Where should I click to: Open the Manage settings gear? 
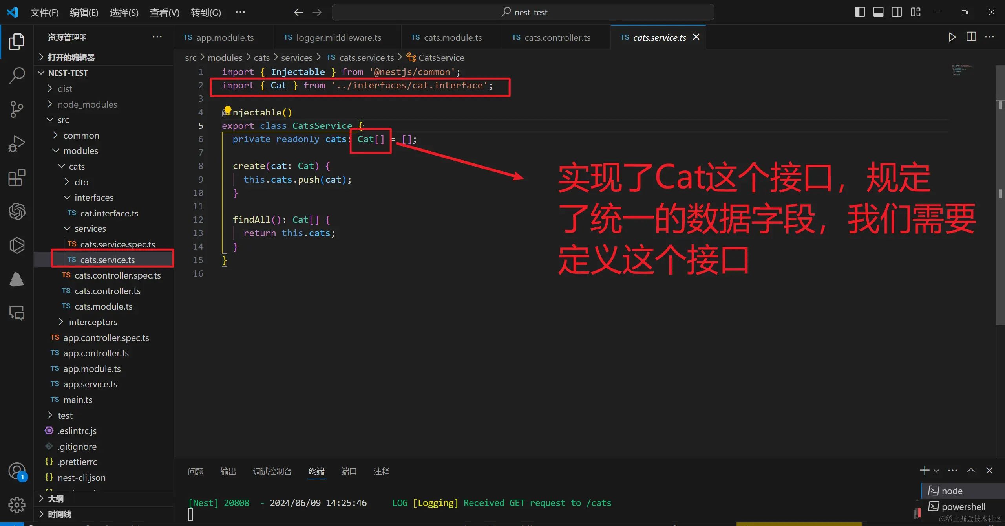(x=16, y=505)
